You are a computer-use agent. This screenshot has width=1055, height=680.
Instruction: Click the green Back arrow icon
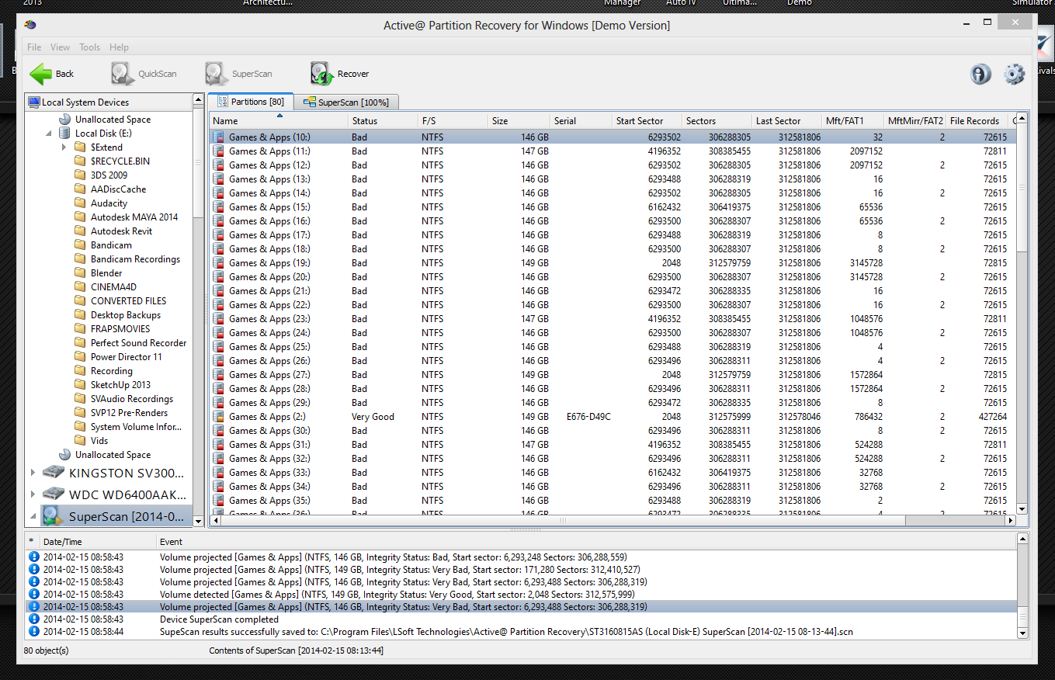coord(40,74)
